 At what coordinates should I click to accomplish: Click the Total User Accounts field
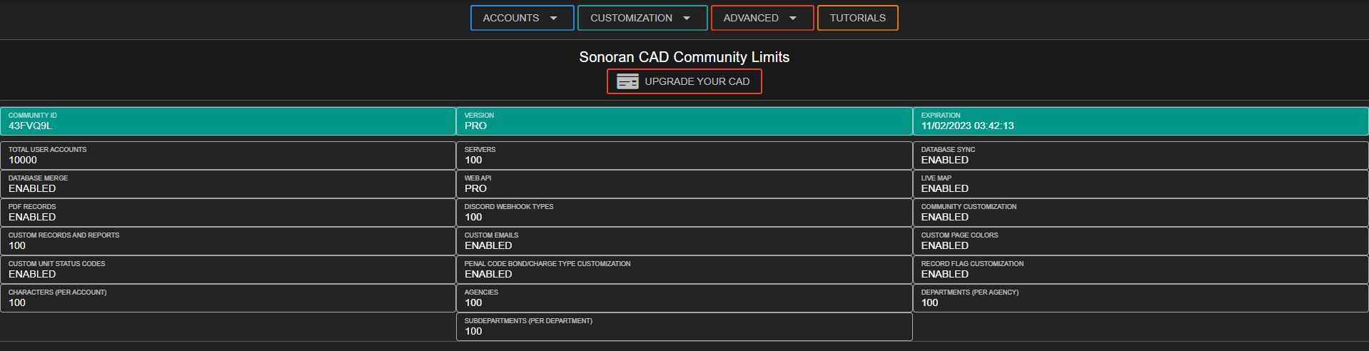pyautogui.click(x=228, y=156)
